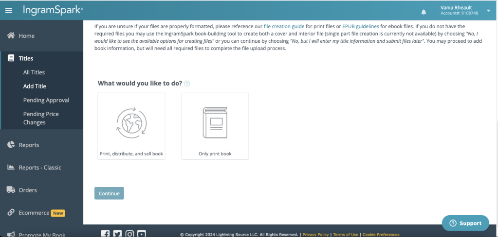The width and height of the screenshot is (498, 237).
Task: Expand the account dropdown arrow
Action: click(488, 11)
